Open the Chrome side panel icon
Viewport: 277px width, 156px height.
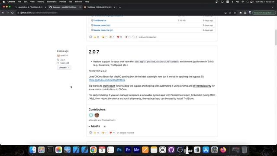click(x=245, y=13)
